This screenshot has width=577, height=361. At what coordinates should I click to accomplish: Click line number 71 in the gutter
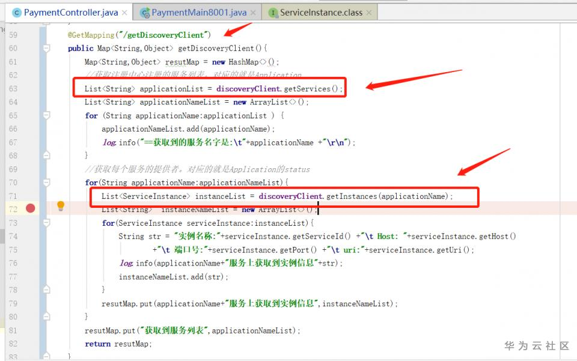pyautogui.click(x=13, y=196)
